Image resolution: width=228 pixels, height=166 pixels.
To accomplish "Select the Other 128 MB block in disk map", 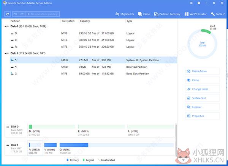I will pos(50,148).
